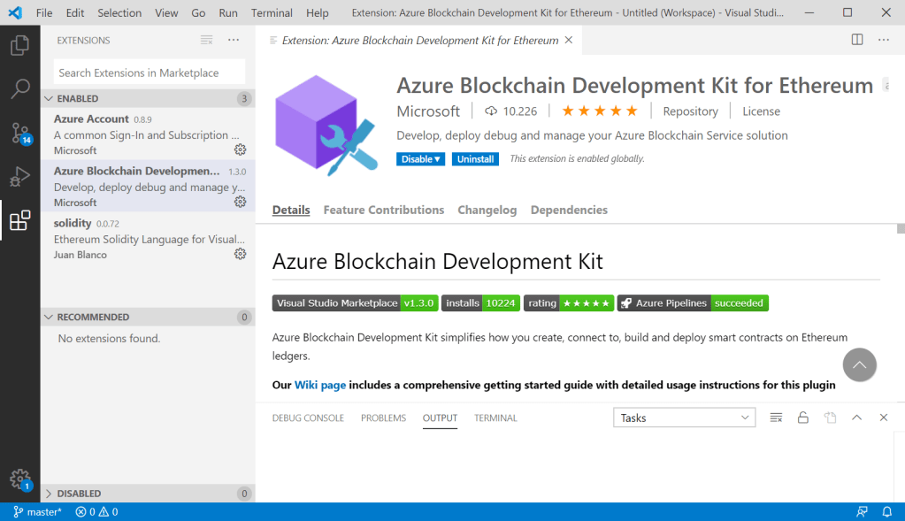Click the scroll-to-top circular button

[x=858, y=364]
